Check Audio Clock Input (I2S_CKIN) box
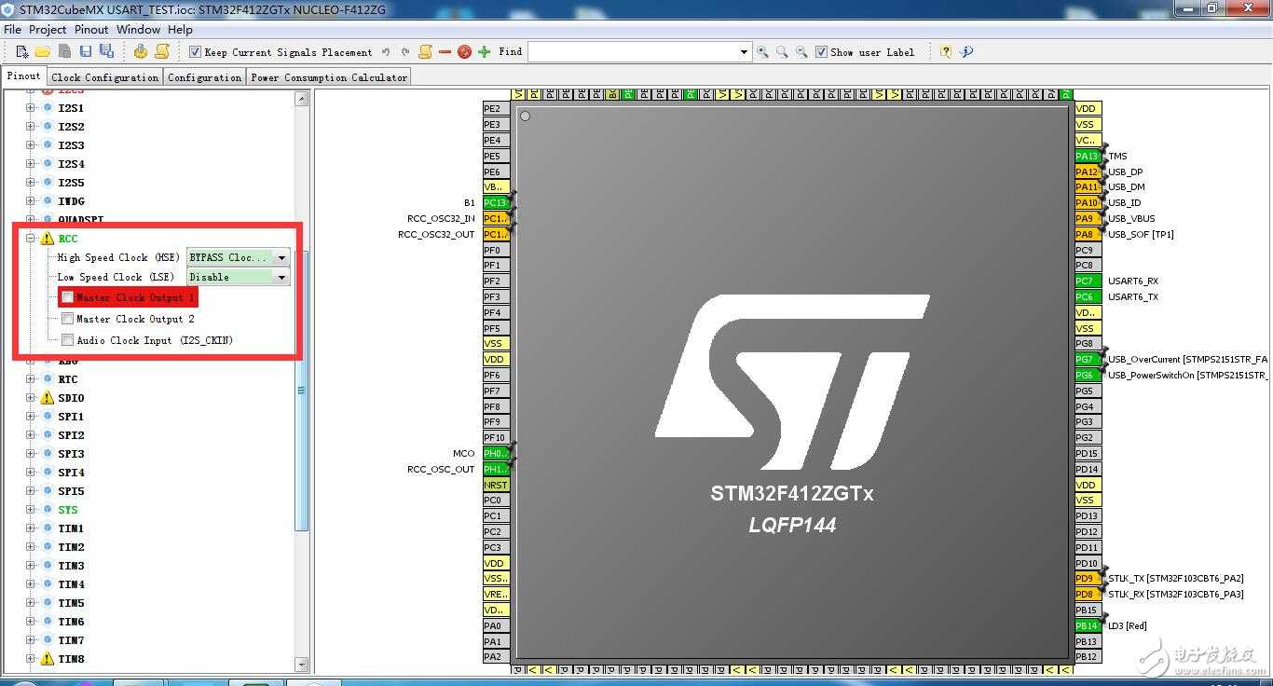This screenshot has height=686, width=1273. (68, 340)
